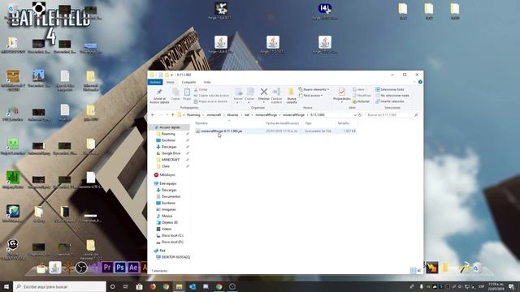Image resolution: width=520 pixels, height=292 pixels.
Task: Open Google Drive in the sidebar
Action: pos(171,153)
